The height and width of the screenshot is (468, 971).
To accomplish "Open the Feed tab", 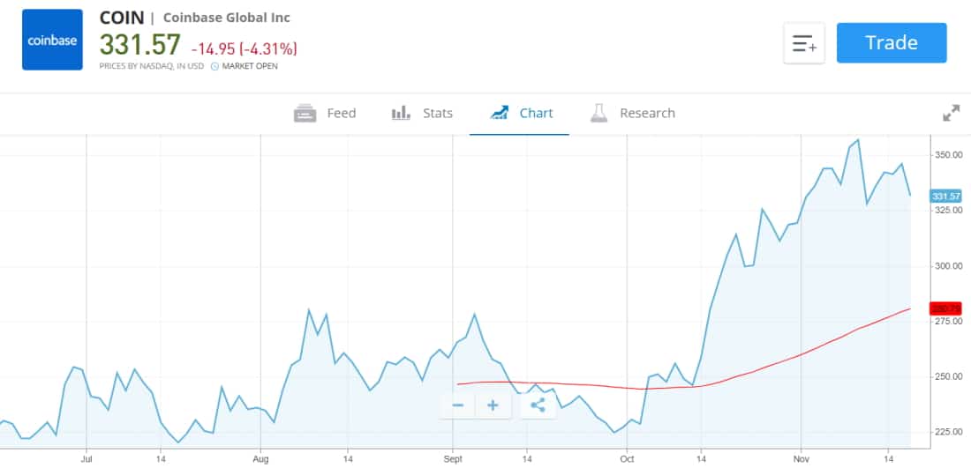I will pos(325,114).
